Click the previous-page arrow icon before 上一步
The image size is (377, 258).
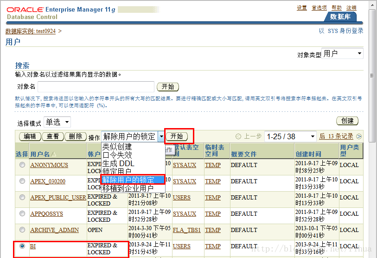(238, 136)
